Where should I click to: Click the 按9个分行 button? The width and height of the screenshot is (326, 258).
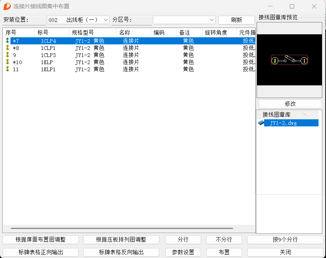click(x=285, y=239)
